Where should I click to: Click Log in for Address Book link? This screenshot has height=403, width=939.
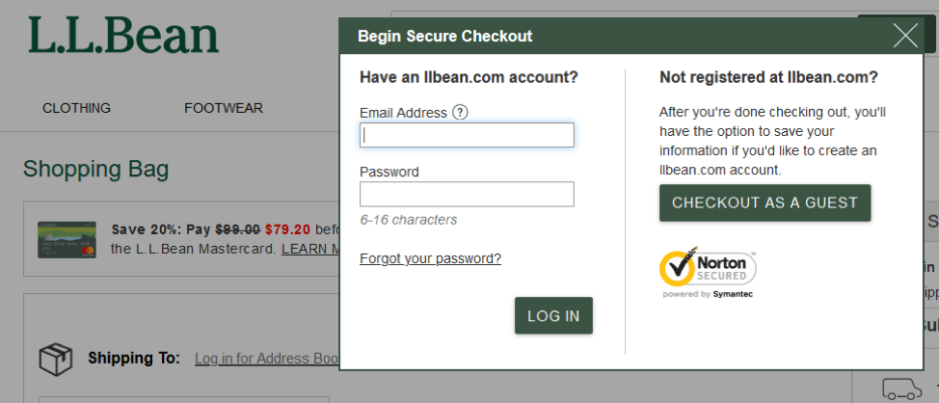266,359
